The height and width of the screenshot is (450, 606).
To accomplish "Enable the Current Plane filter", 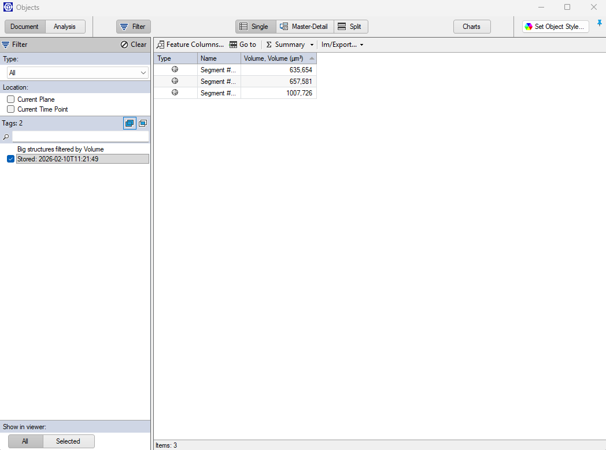I will click(x=10, y=99).
